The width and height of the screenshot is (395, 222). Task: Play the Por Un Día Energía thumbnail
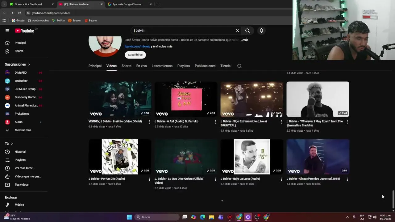click(120, 157)
